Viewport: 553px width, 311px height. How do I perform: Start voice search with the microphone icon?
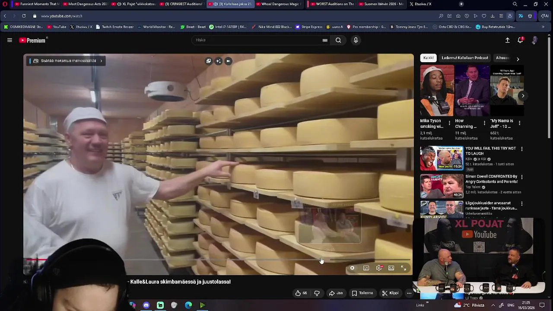coord(356,40)
